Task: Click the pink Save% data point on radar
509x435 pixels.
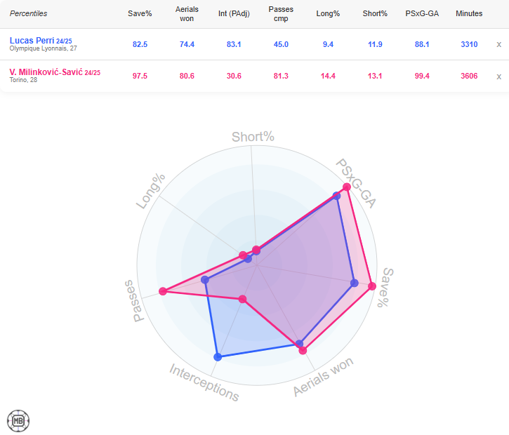Action: [371, 286]
